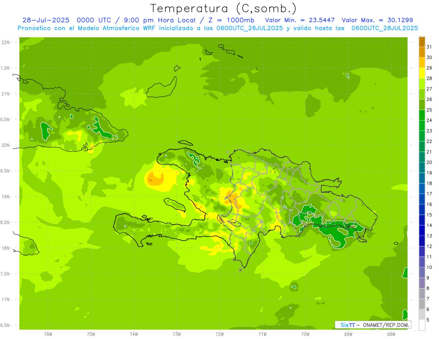Screen dimensions: 439x339
Task: Pick the purple legend swatch between 8 and 9
Action: [x=422, y=283]
